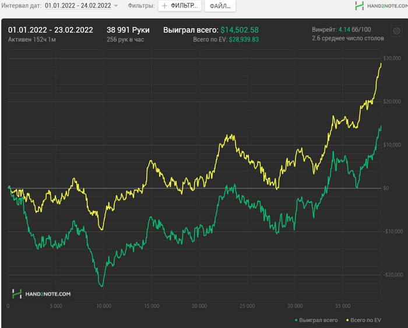The image size is (408, 328).
Task: Open the ФАЙЛ... filter file button
Action: coord(220,6)
